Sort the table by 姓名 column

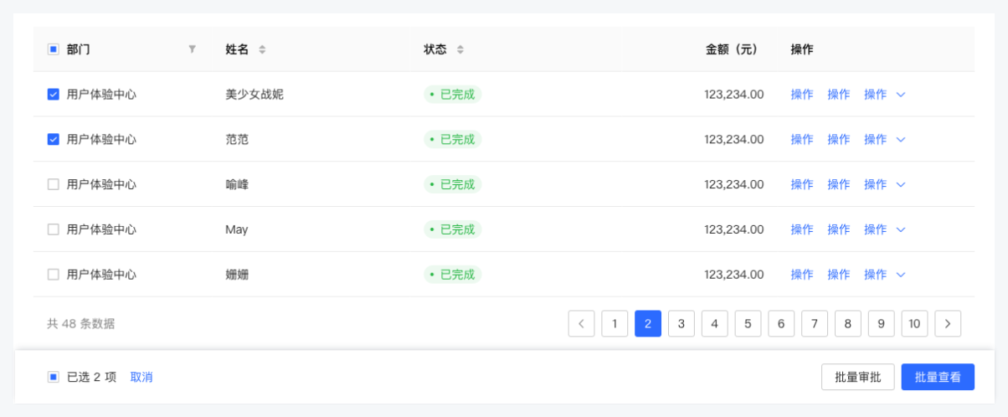(262, 49)
